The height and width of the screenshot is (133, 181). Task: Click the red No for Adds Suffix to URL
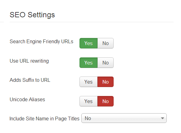click(x=106, y=82)
